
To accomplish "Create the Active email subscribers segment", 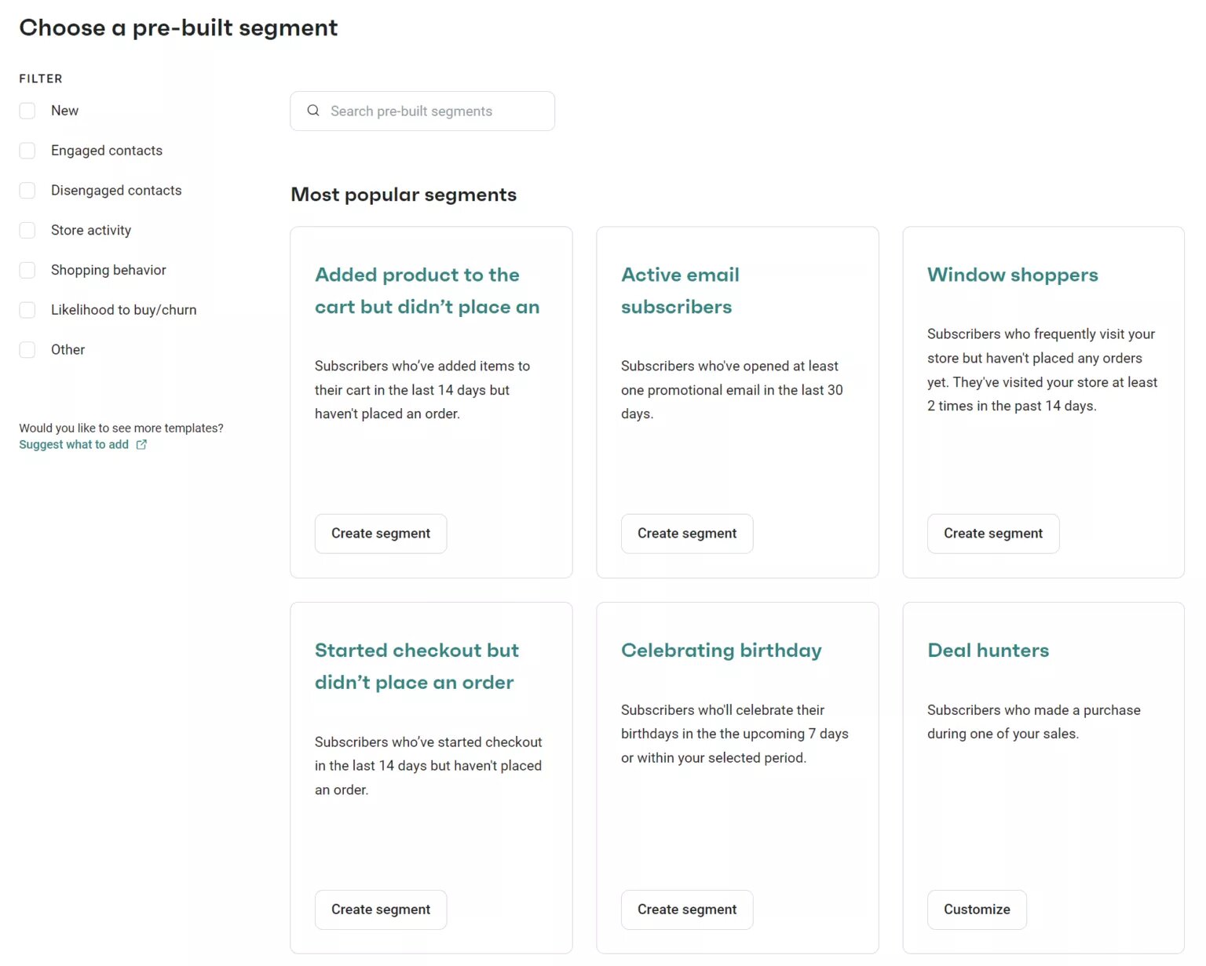I will tap(686, 533).
